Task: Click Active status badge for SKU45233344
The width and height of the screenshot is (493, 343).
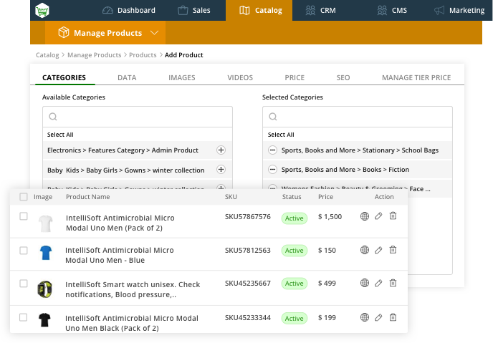Action: [295, 319]
